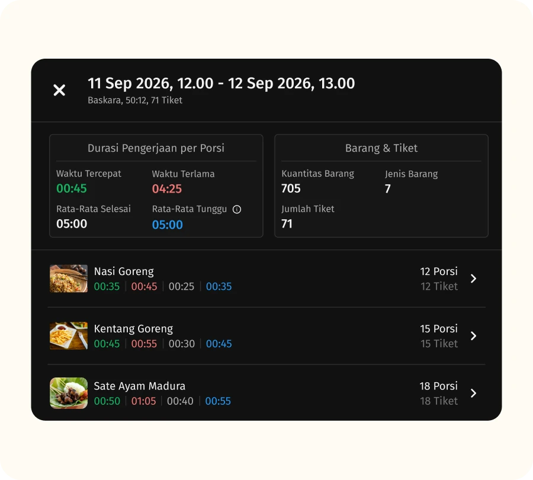Click the 18 Tiket count label
Image resolution: width=533 pixels, height=480 pixels.
(439, 401)
